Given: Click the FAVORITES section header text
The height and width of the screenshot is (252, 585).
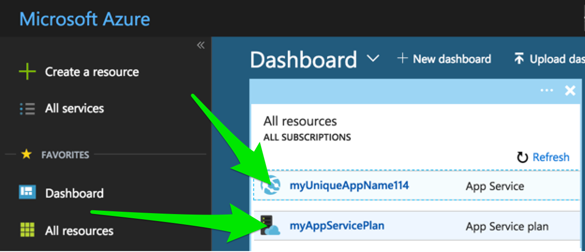Looking at the screenshot, I should click(65, 155).
